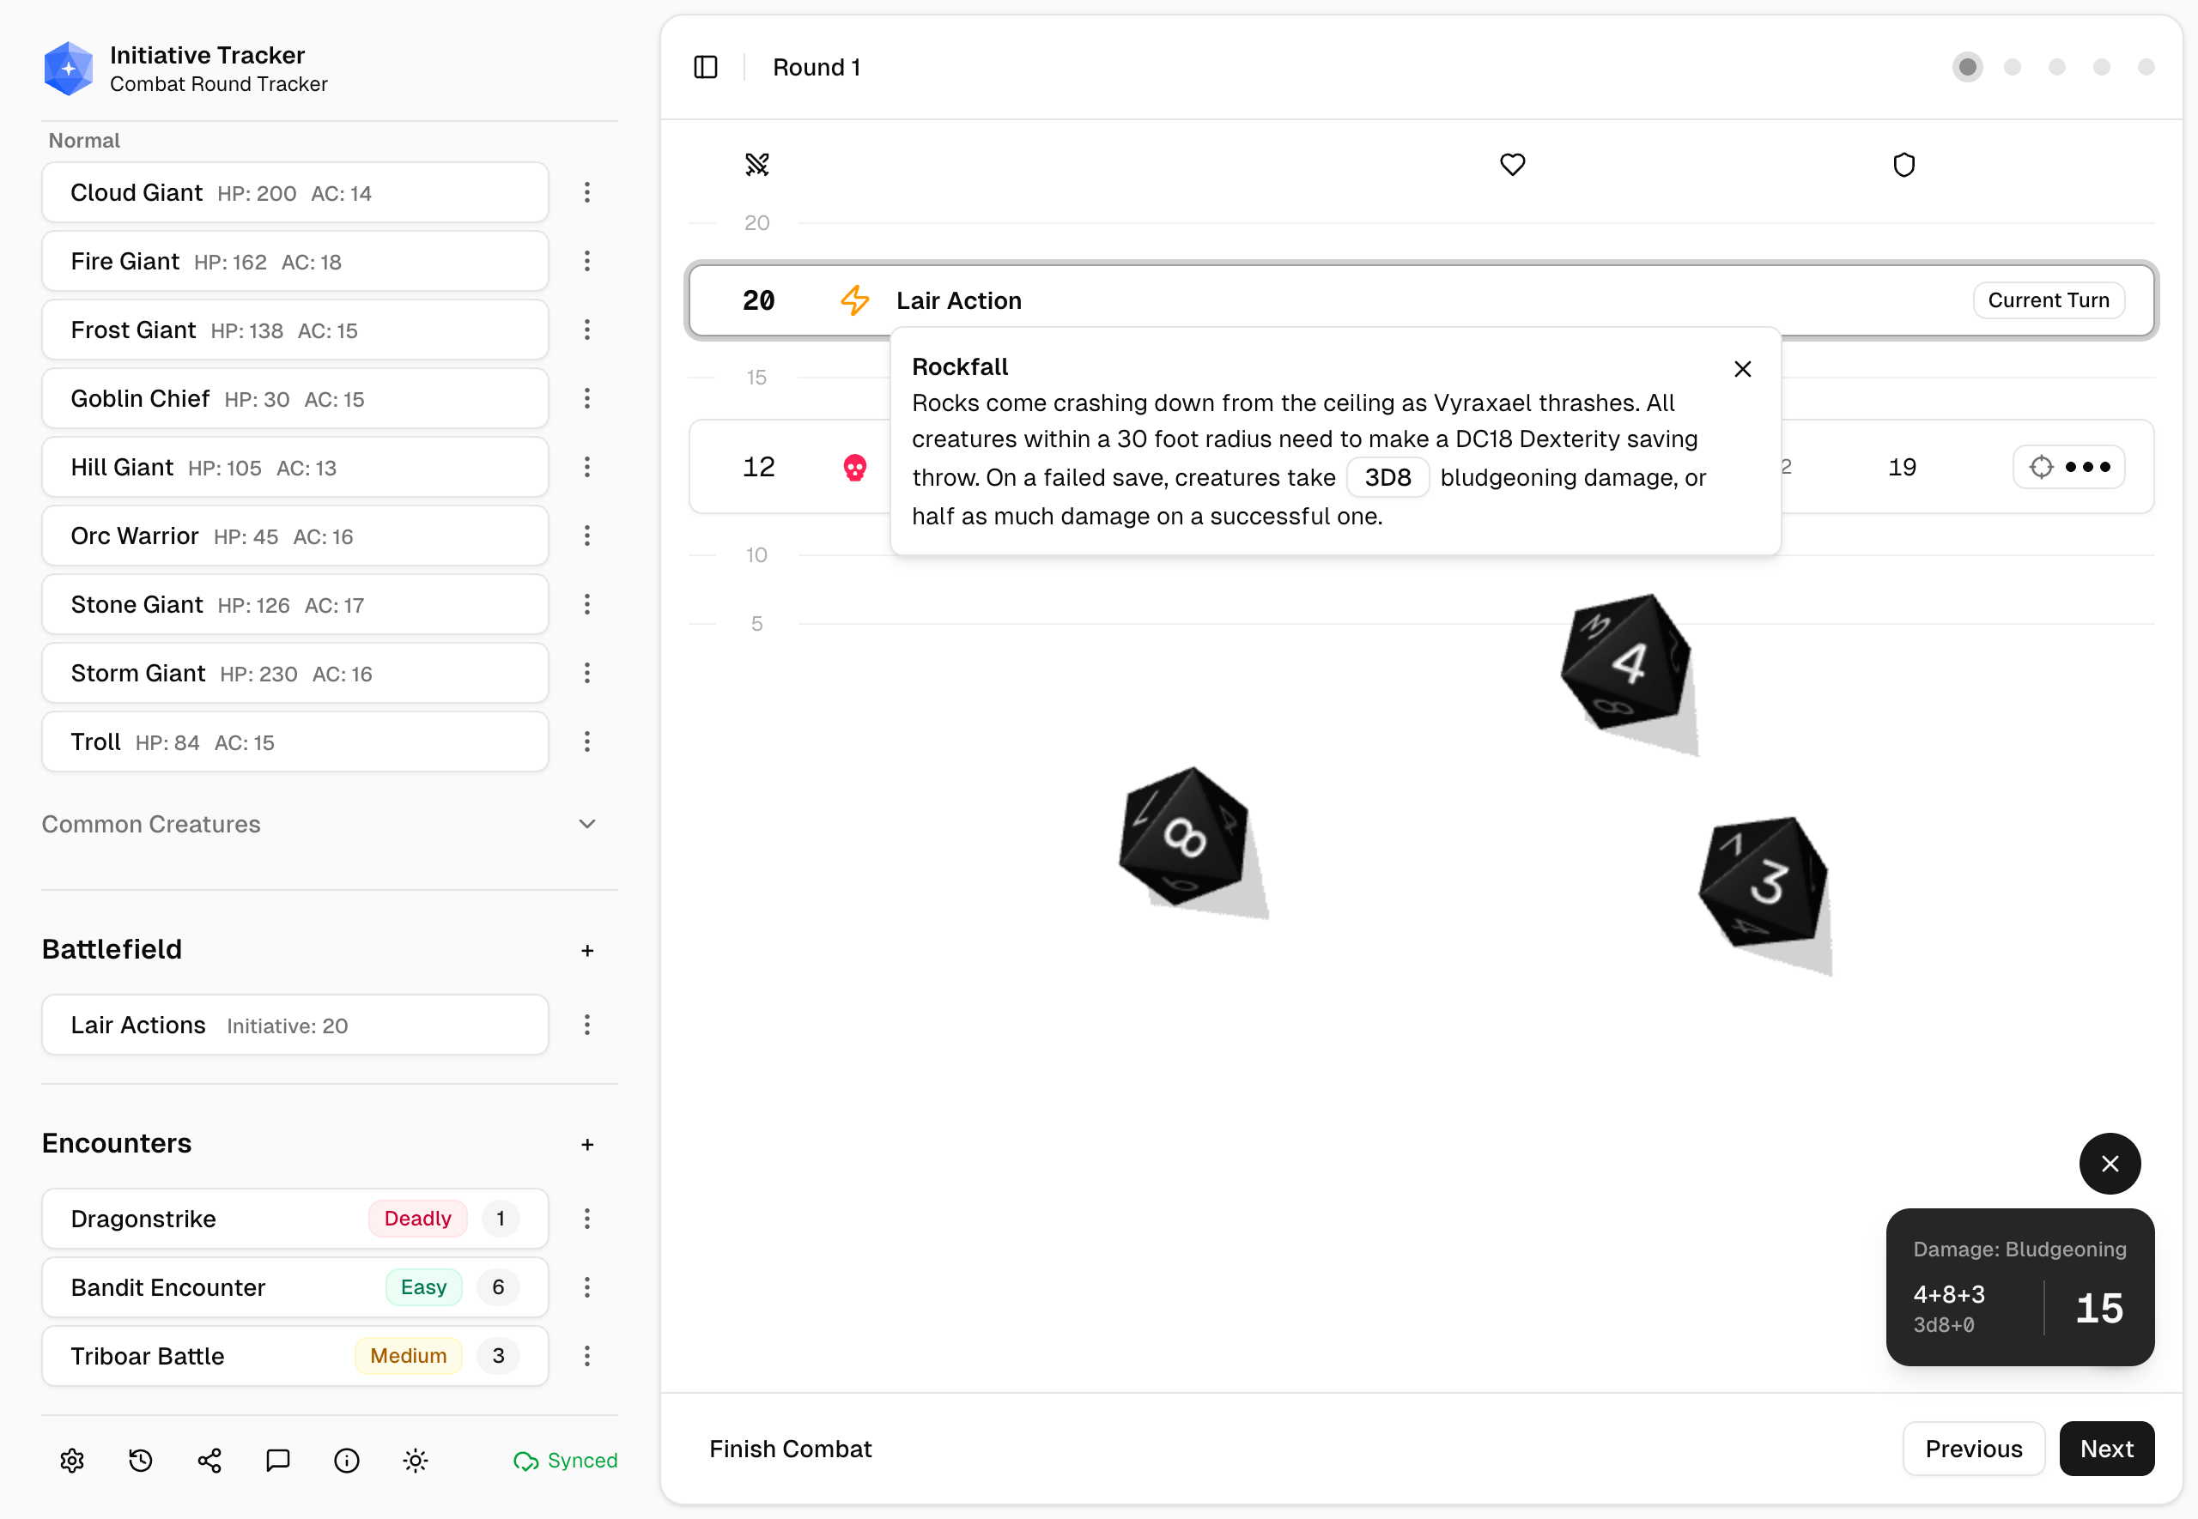Collapse the Common Creatures section
The width and height of the screenshot is (2198, 1519).
pos(587,824)
